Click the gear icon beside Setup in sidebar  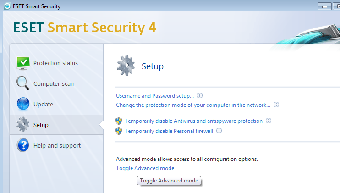pyautogui.click(x=22, y=124)
